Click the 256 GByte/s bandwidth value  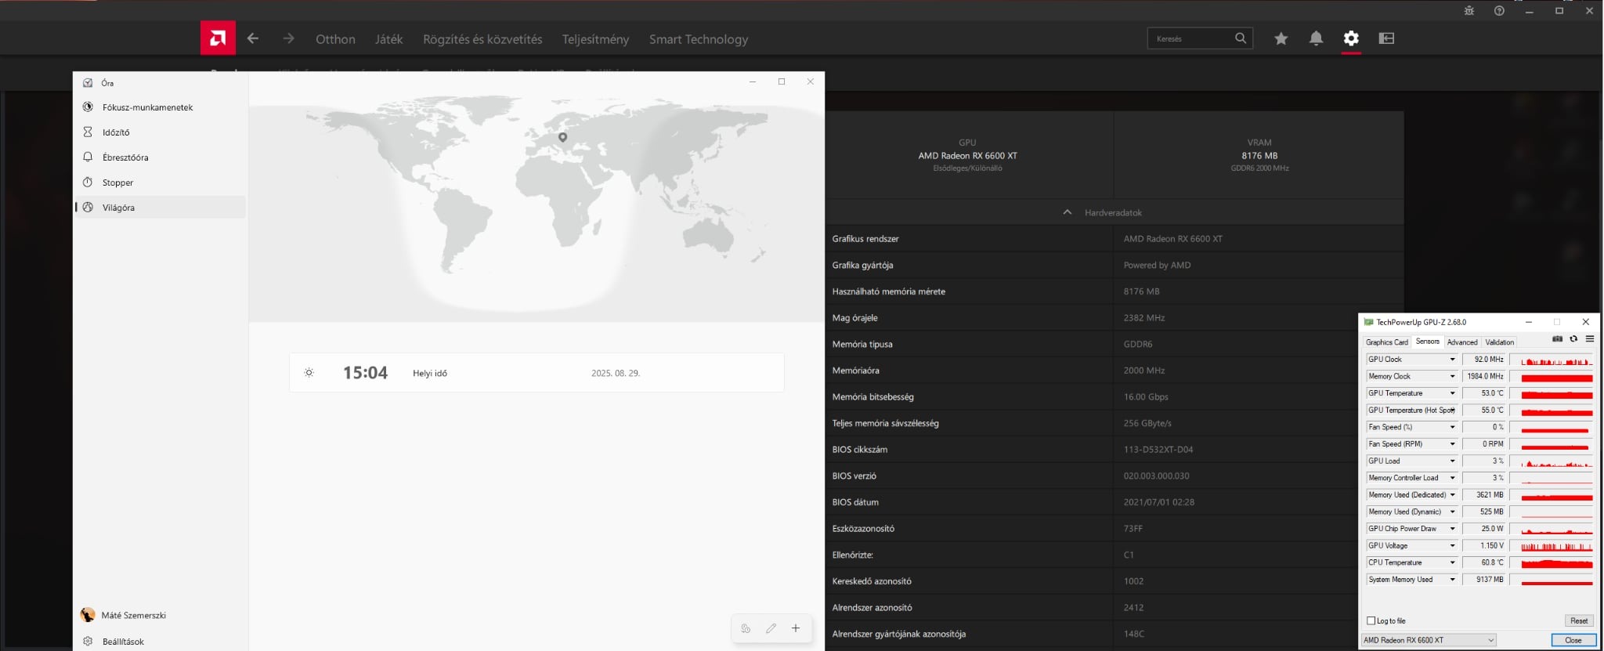pyautogui.click(x=1147, y=423)
